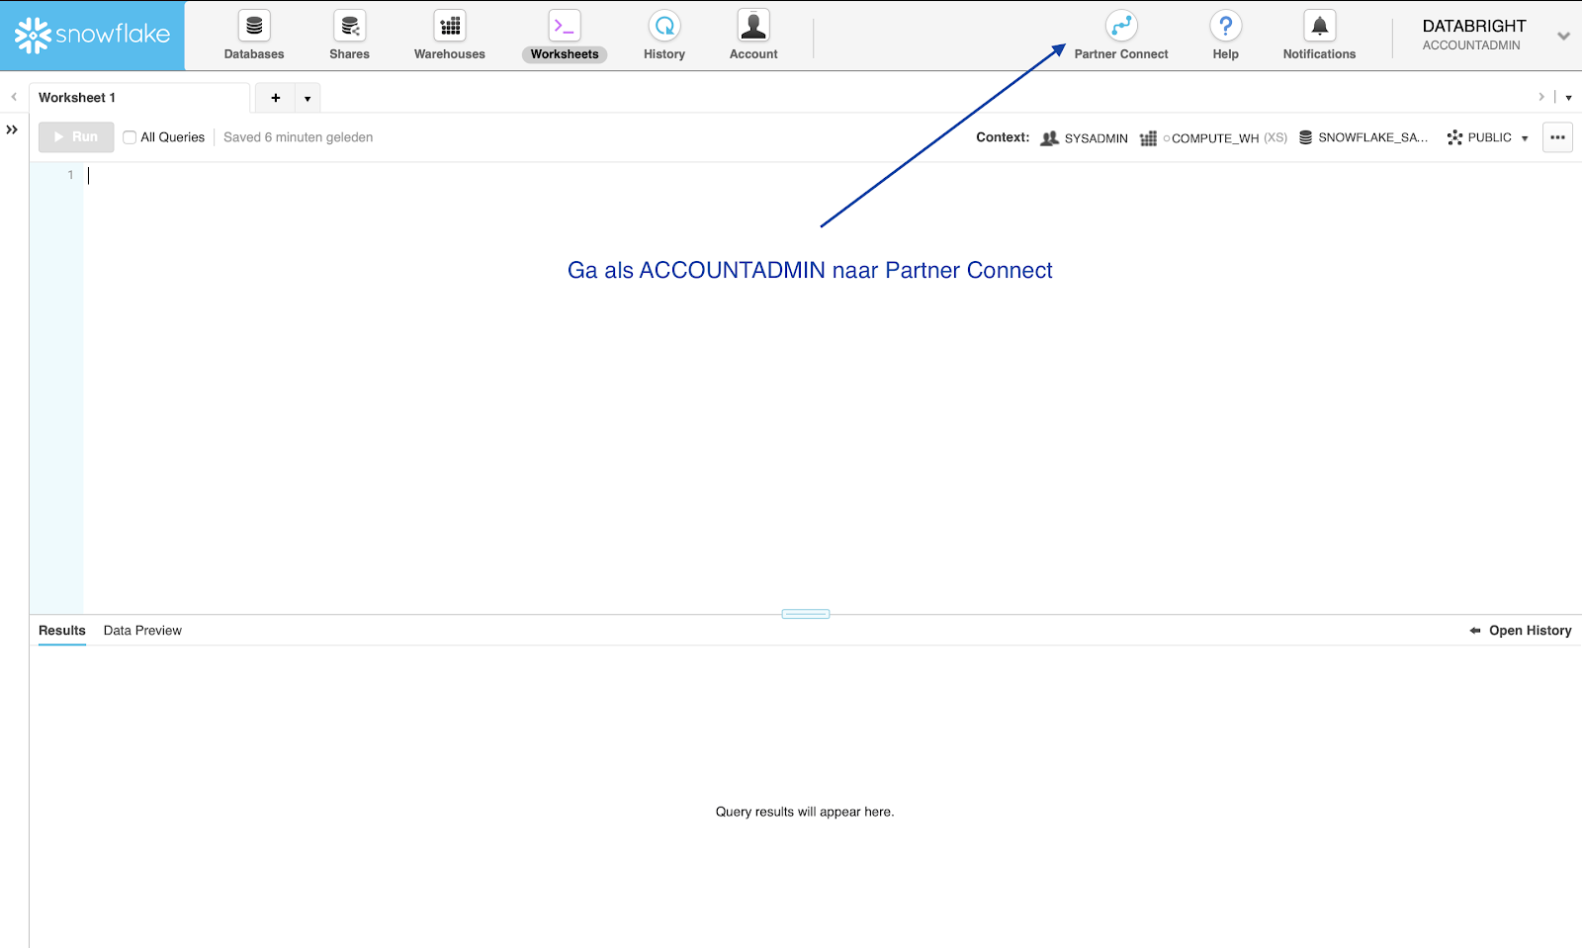Open the Help question mark icon

click(x=1226, y=26)
